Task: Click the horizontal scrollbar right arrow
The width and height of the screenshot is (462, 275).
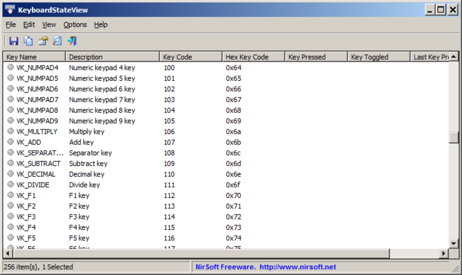Action: coord(443,254)
